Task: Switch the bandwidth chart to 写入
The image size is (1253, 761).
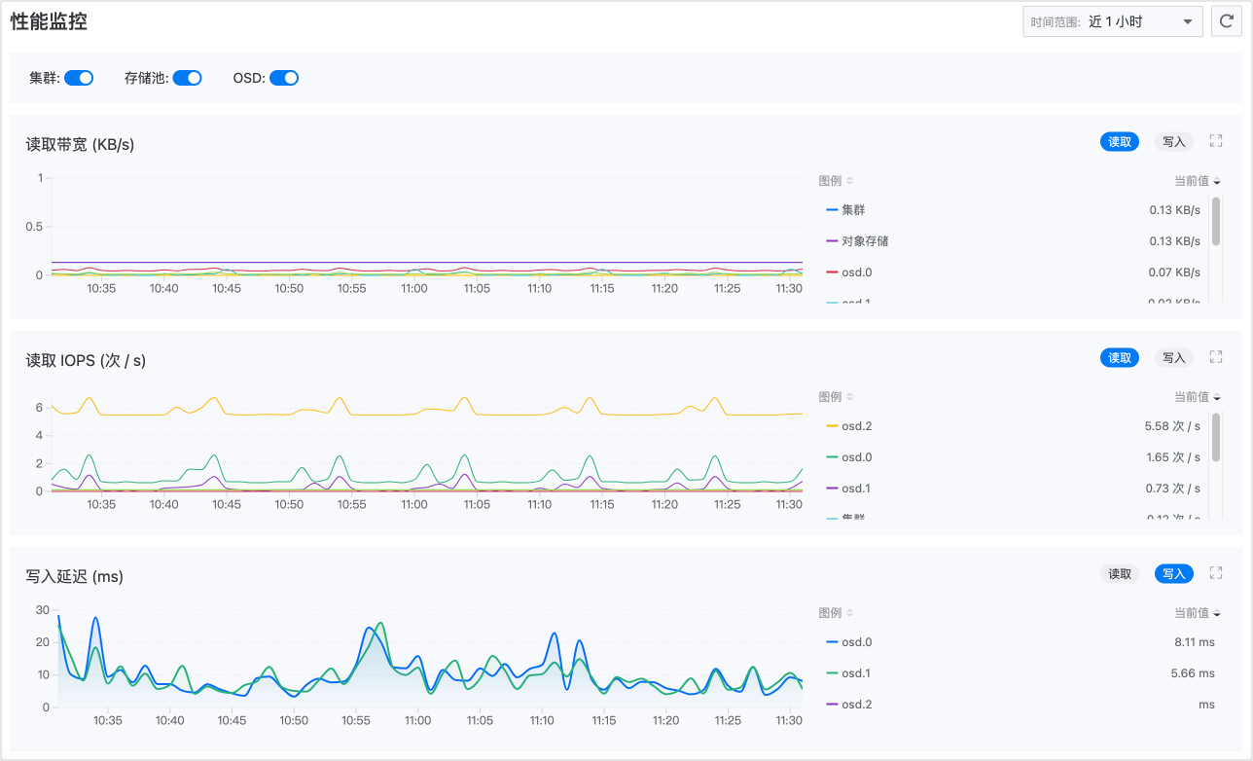Action: (x=1174, y=142)
